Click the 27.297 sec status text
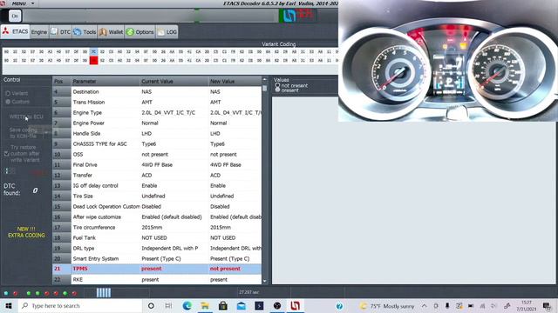 click(249, 292)
